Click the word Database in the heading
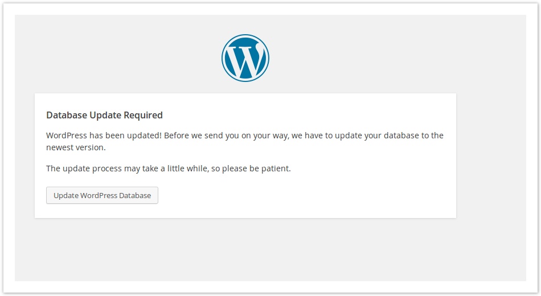This screenshot has width=541, height=296. (x=67, y=115)
